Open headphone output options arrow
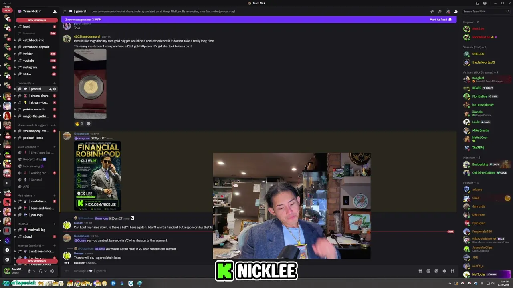The width and height of the screenshot is (513, 288). click(45, 271)
